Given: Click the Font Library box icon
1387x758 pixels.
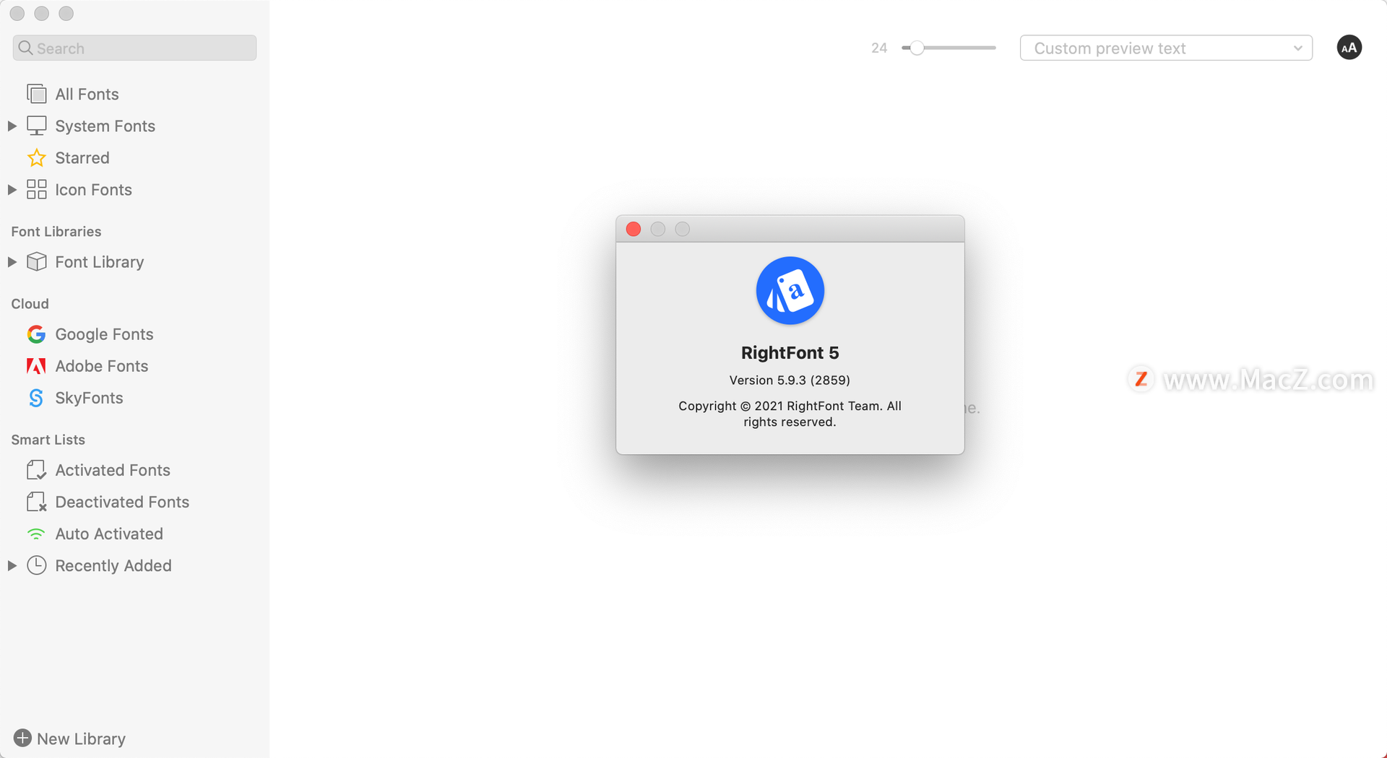Looking at the screenshot, I should click(36, 261).
